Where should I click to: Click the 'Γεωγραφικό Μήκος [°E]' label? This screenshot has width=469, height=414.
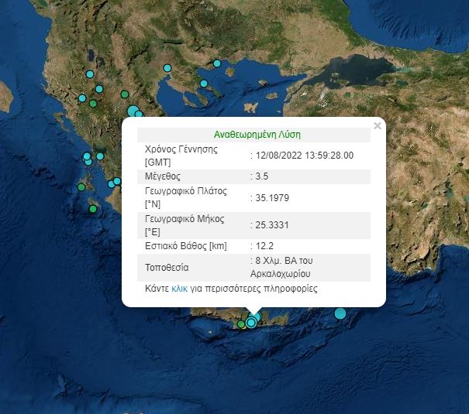(x=184, y=225)
